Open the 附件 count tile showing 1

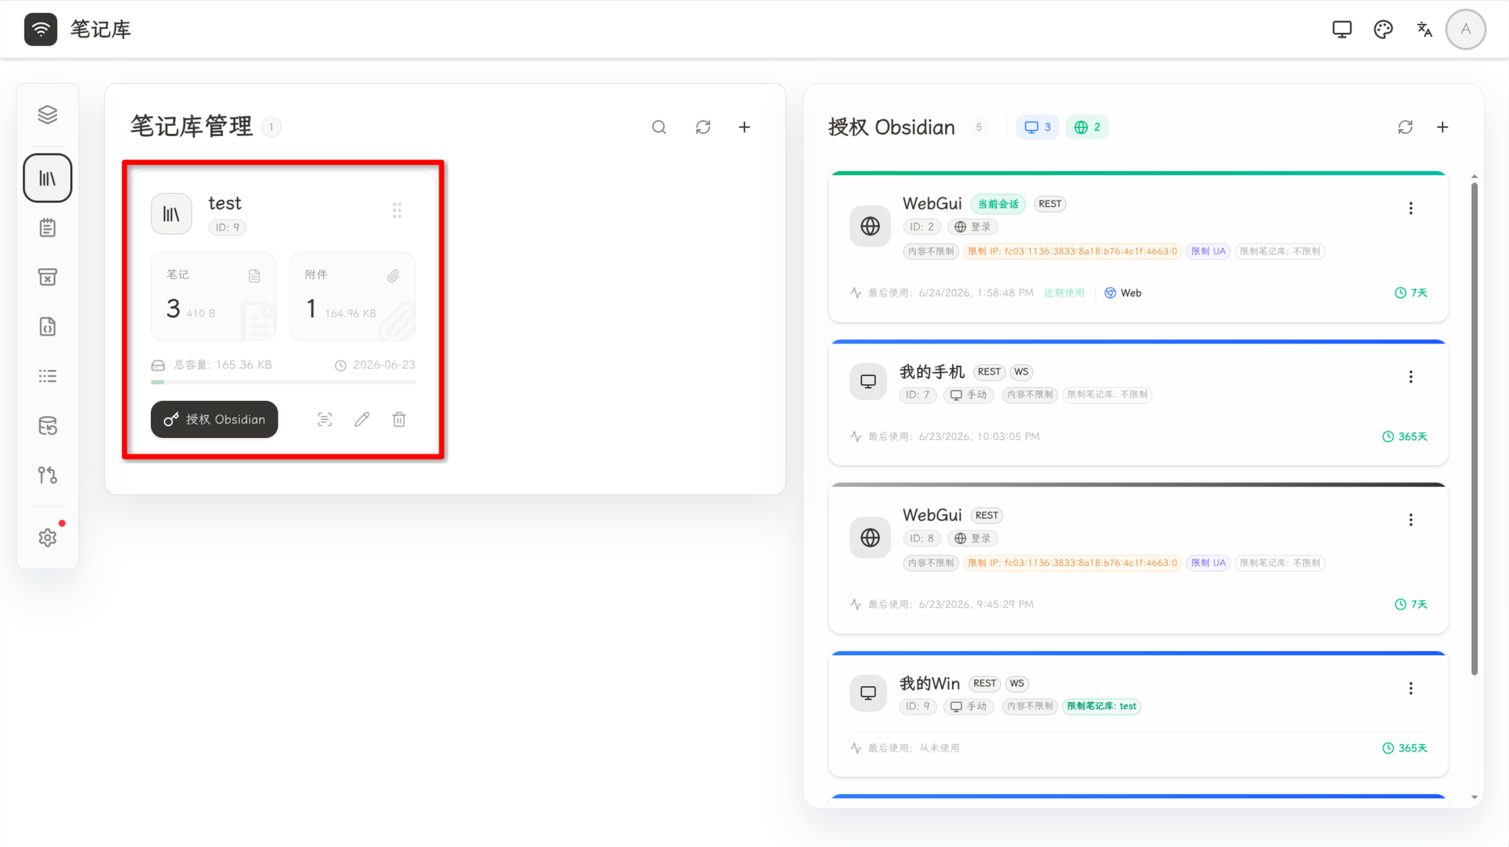point(352,296)
